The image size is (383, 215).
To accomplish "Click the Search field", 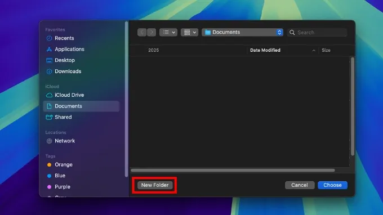I will click(x=317, y=32).
